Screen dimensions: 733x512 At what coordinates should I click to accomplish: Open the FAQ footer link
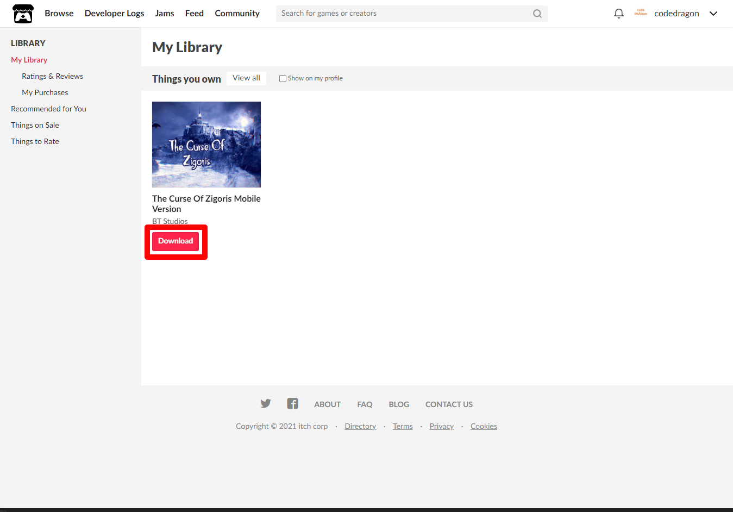pos(365,404)
